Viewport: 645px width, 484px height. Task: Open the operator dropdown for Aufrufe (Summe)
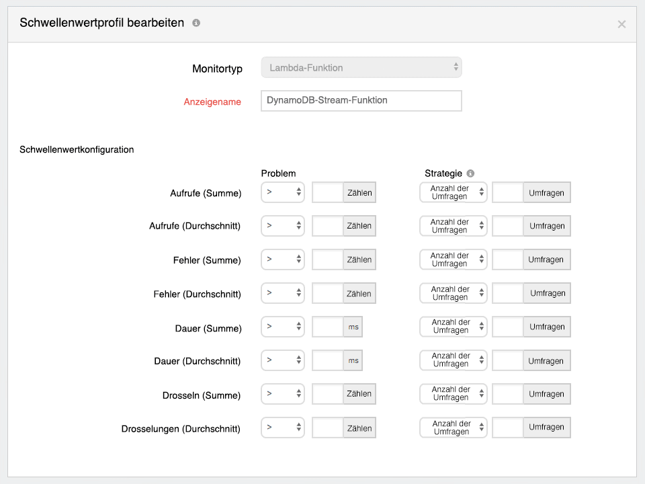coord(282,192)
